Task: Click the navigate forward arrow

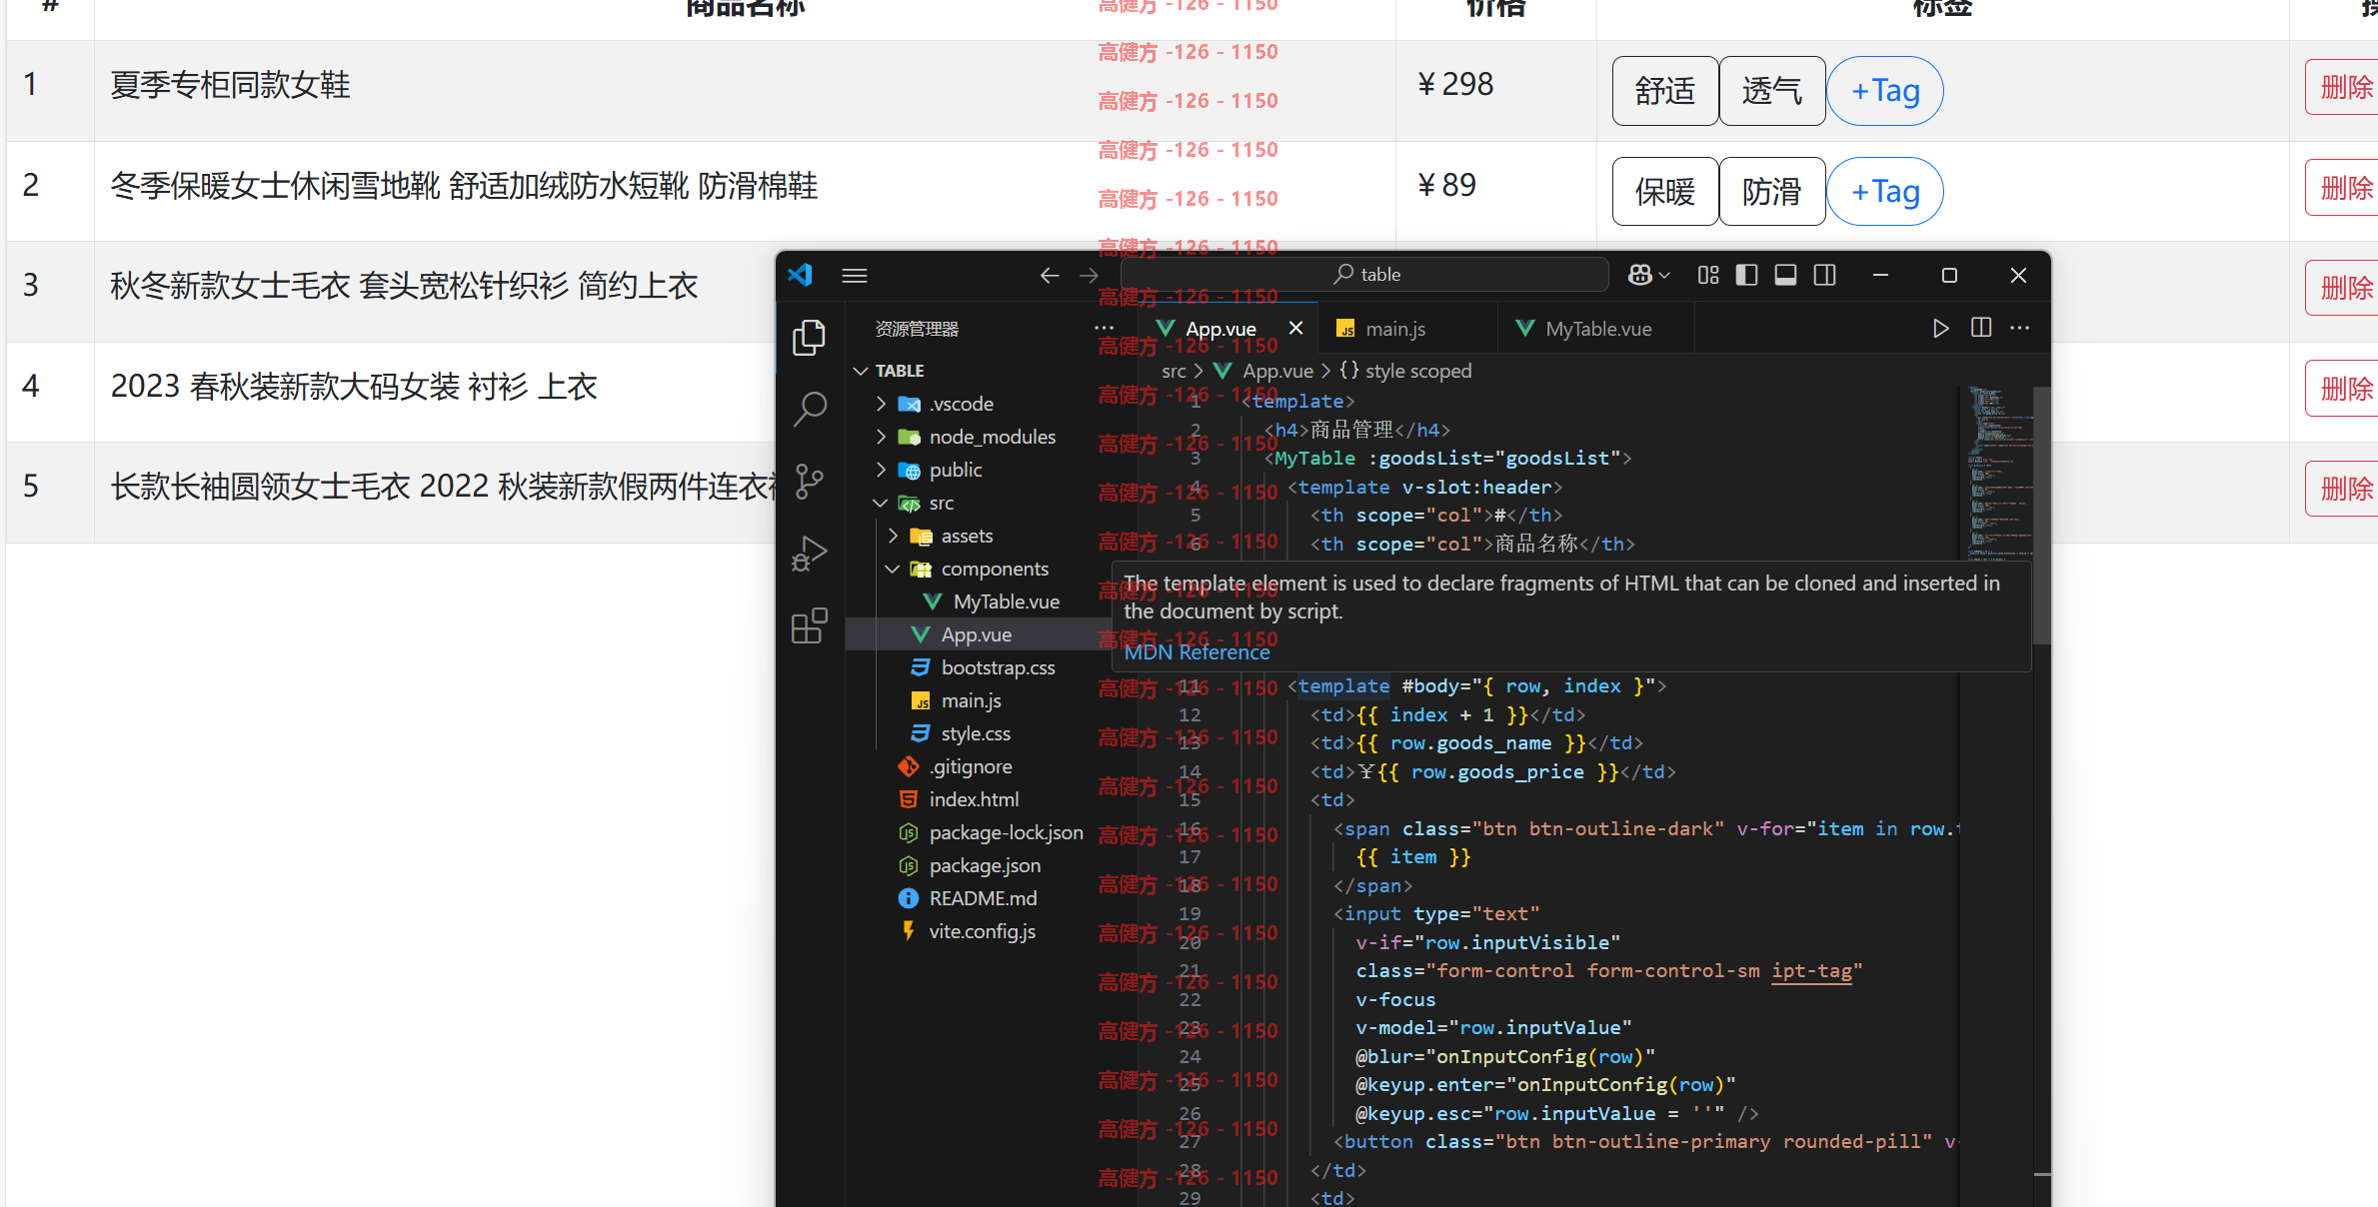Action: (x=1089, y=275)
